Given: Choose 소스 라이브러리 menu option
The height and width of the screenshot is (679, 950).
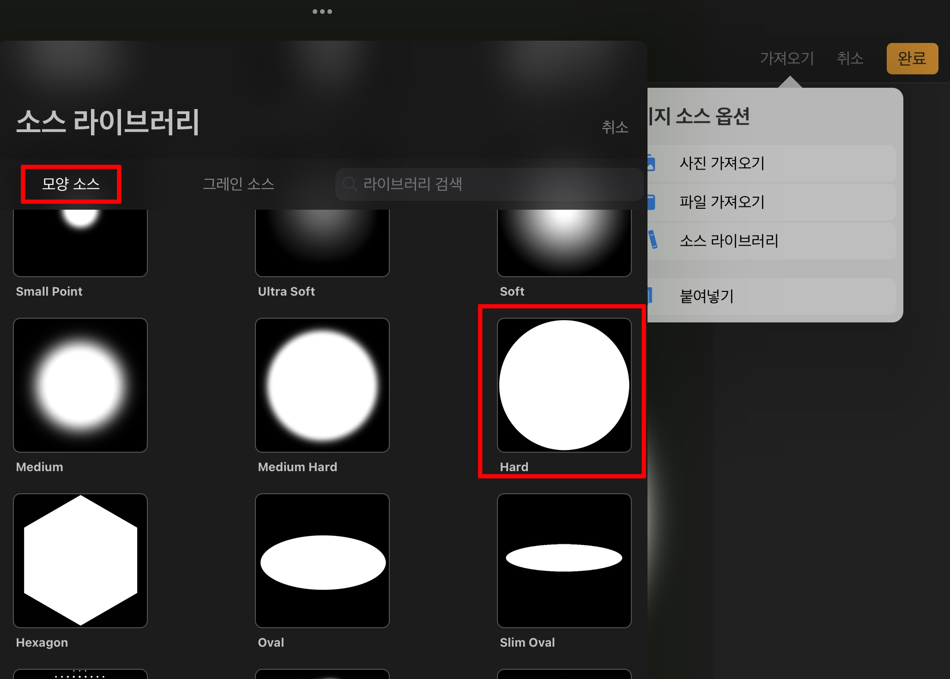Looking at the screenshot, I should pos(771,241).
